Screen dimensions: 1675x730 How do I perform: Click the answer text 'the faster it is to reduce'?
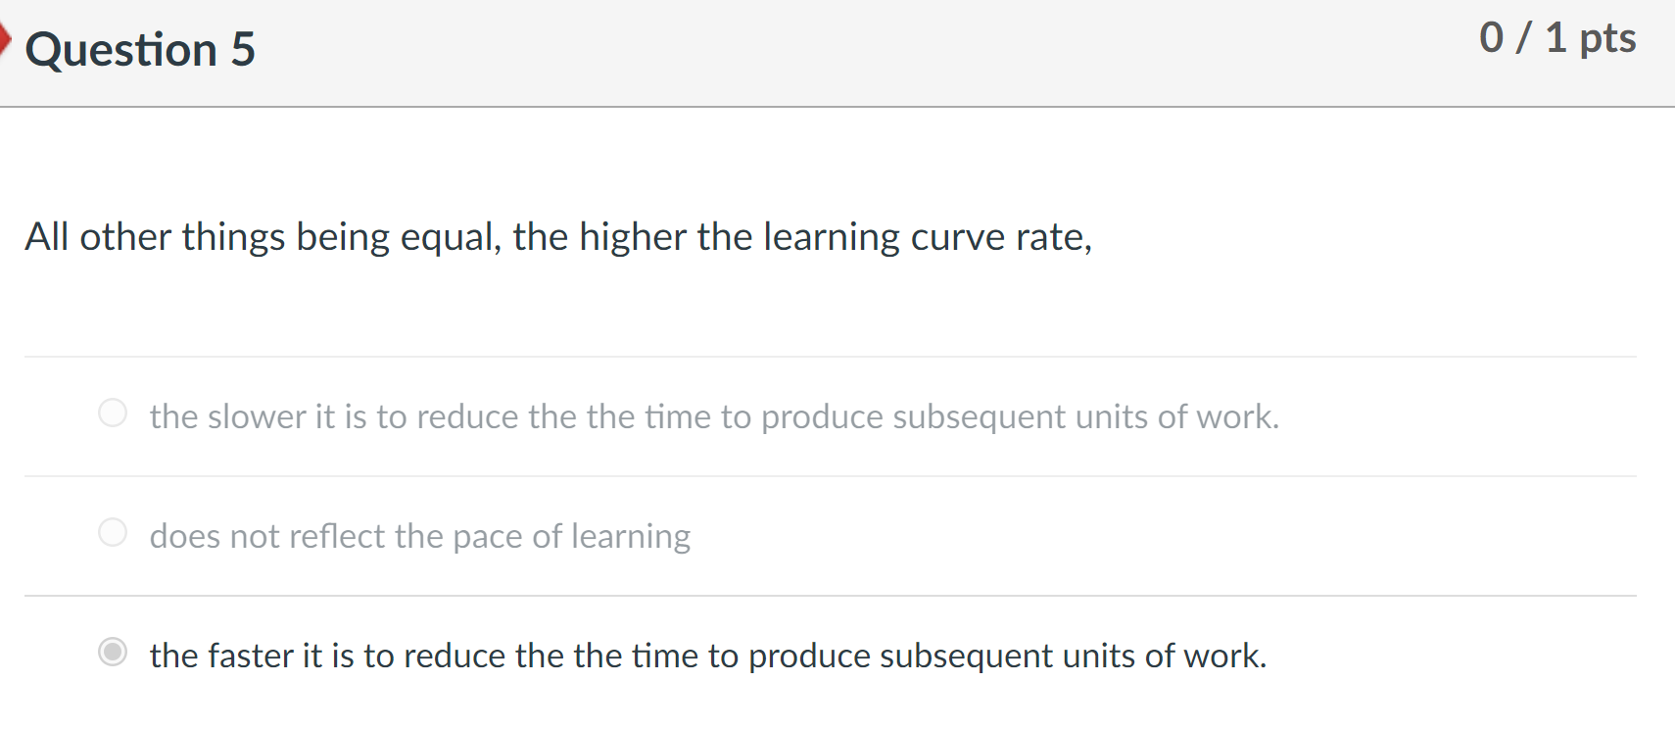(x=707, y=656)
